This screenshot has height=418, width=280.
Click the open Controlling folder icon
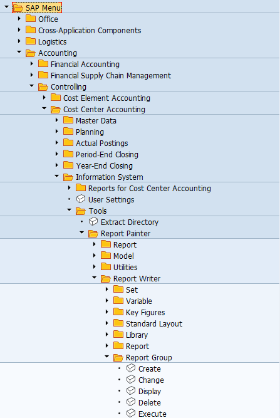point(43,87)
